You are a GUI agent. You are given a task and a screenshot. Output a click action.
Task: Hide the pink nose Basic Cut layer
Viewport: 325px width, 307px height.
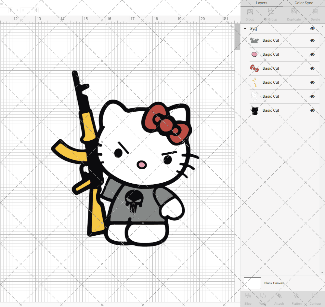point(312,54)
